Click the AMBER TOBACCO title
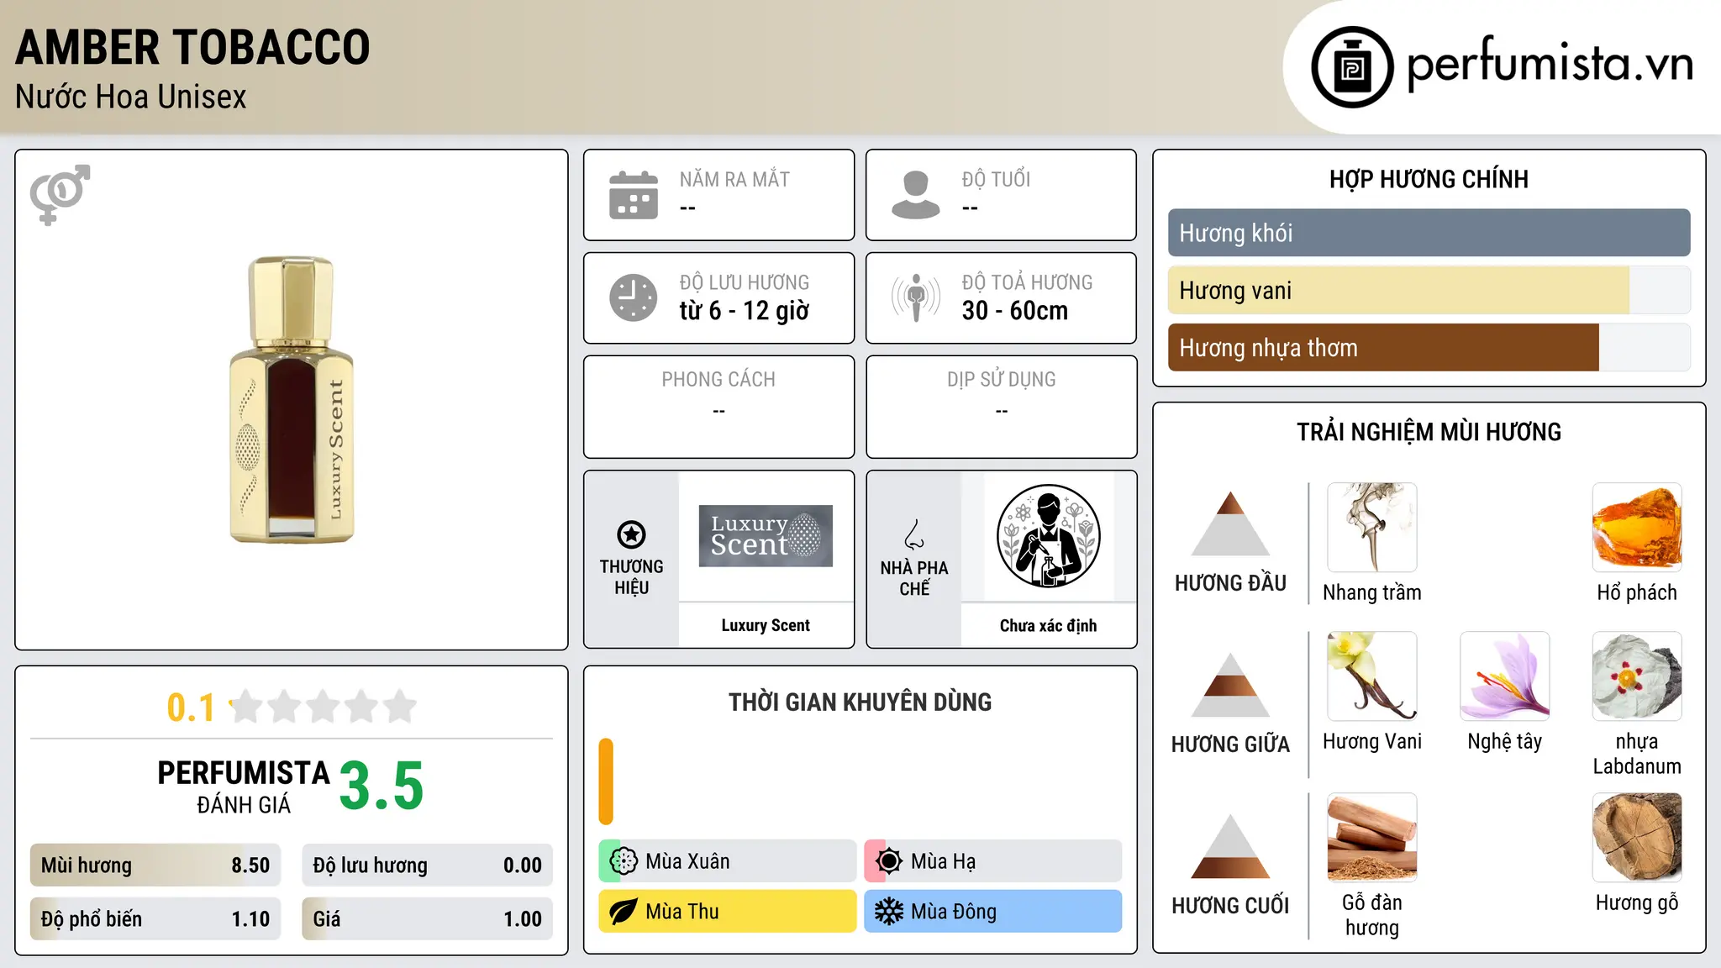1721x968 pixels. point(192,47)
